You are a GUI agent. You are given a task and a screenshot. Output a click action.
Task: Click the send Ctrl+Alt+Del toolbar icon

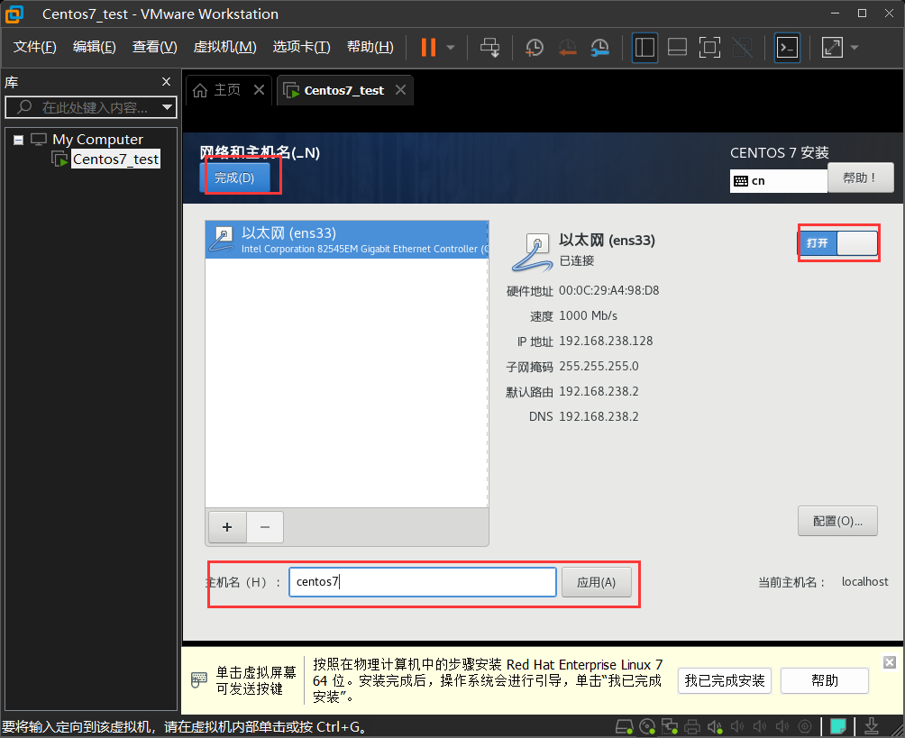click(x=489, y=48)
